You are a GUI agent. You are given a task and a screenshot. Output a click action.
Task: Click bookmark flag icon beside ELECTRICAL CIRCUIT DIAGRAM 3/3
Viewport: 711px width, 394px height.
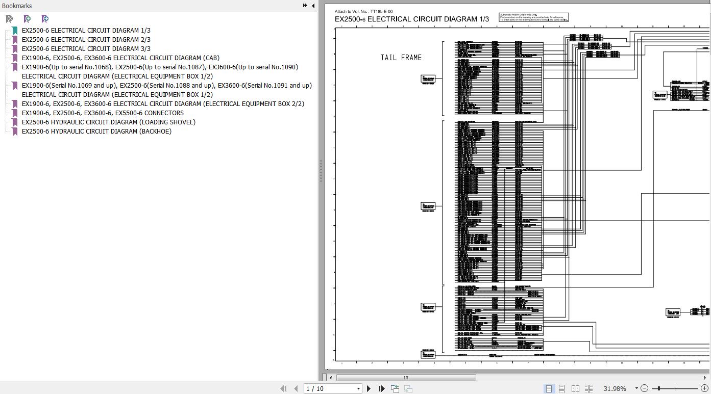(15, 49)
